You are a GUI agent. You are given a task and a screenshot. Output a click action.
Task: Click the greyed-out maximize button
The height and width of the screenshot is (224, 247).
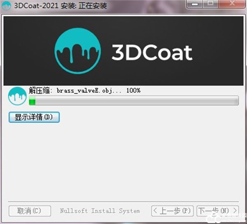[210, 4]
